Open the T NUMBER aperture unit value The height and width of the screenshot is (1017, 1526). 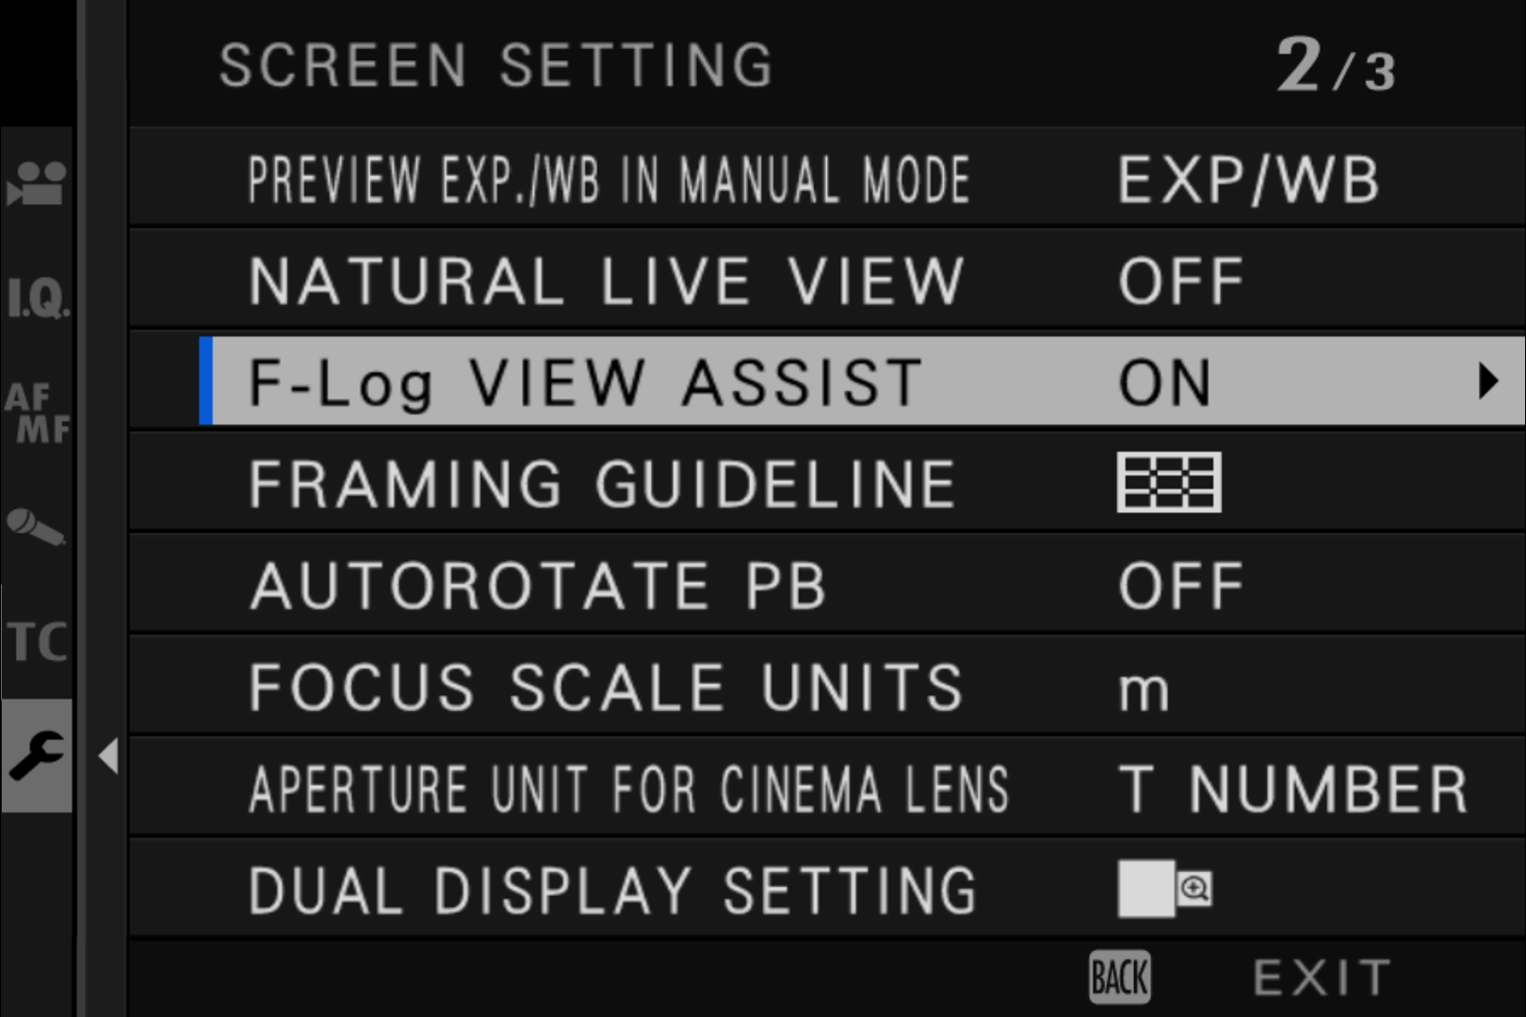pyautogui.click(x=1292, y=789)
